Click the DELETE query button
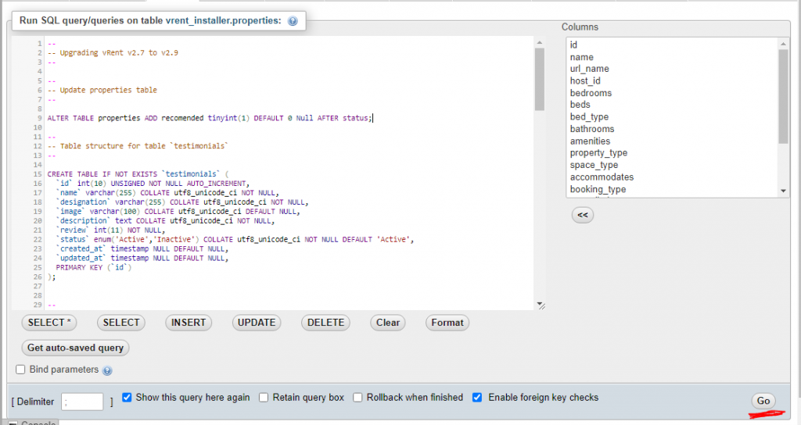This screenshot has width=801, height=425. click(x=325, y=323)
